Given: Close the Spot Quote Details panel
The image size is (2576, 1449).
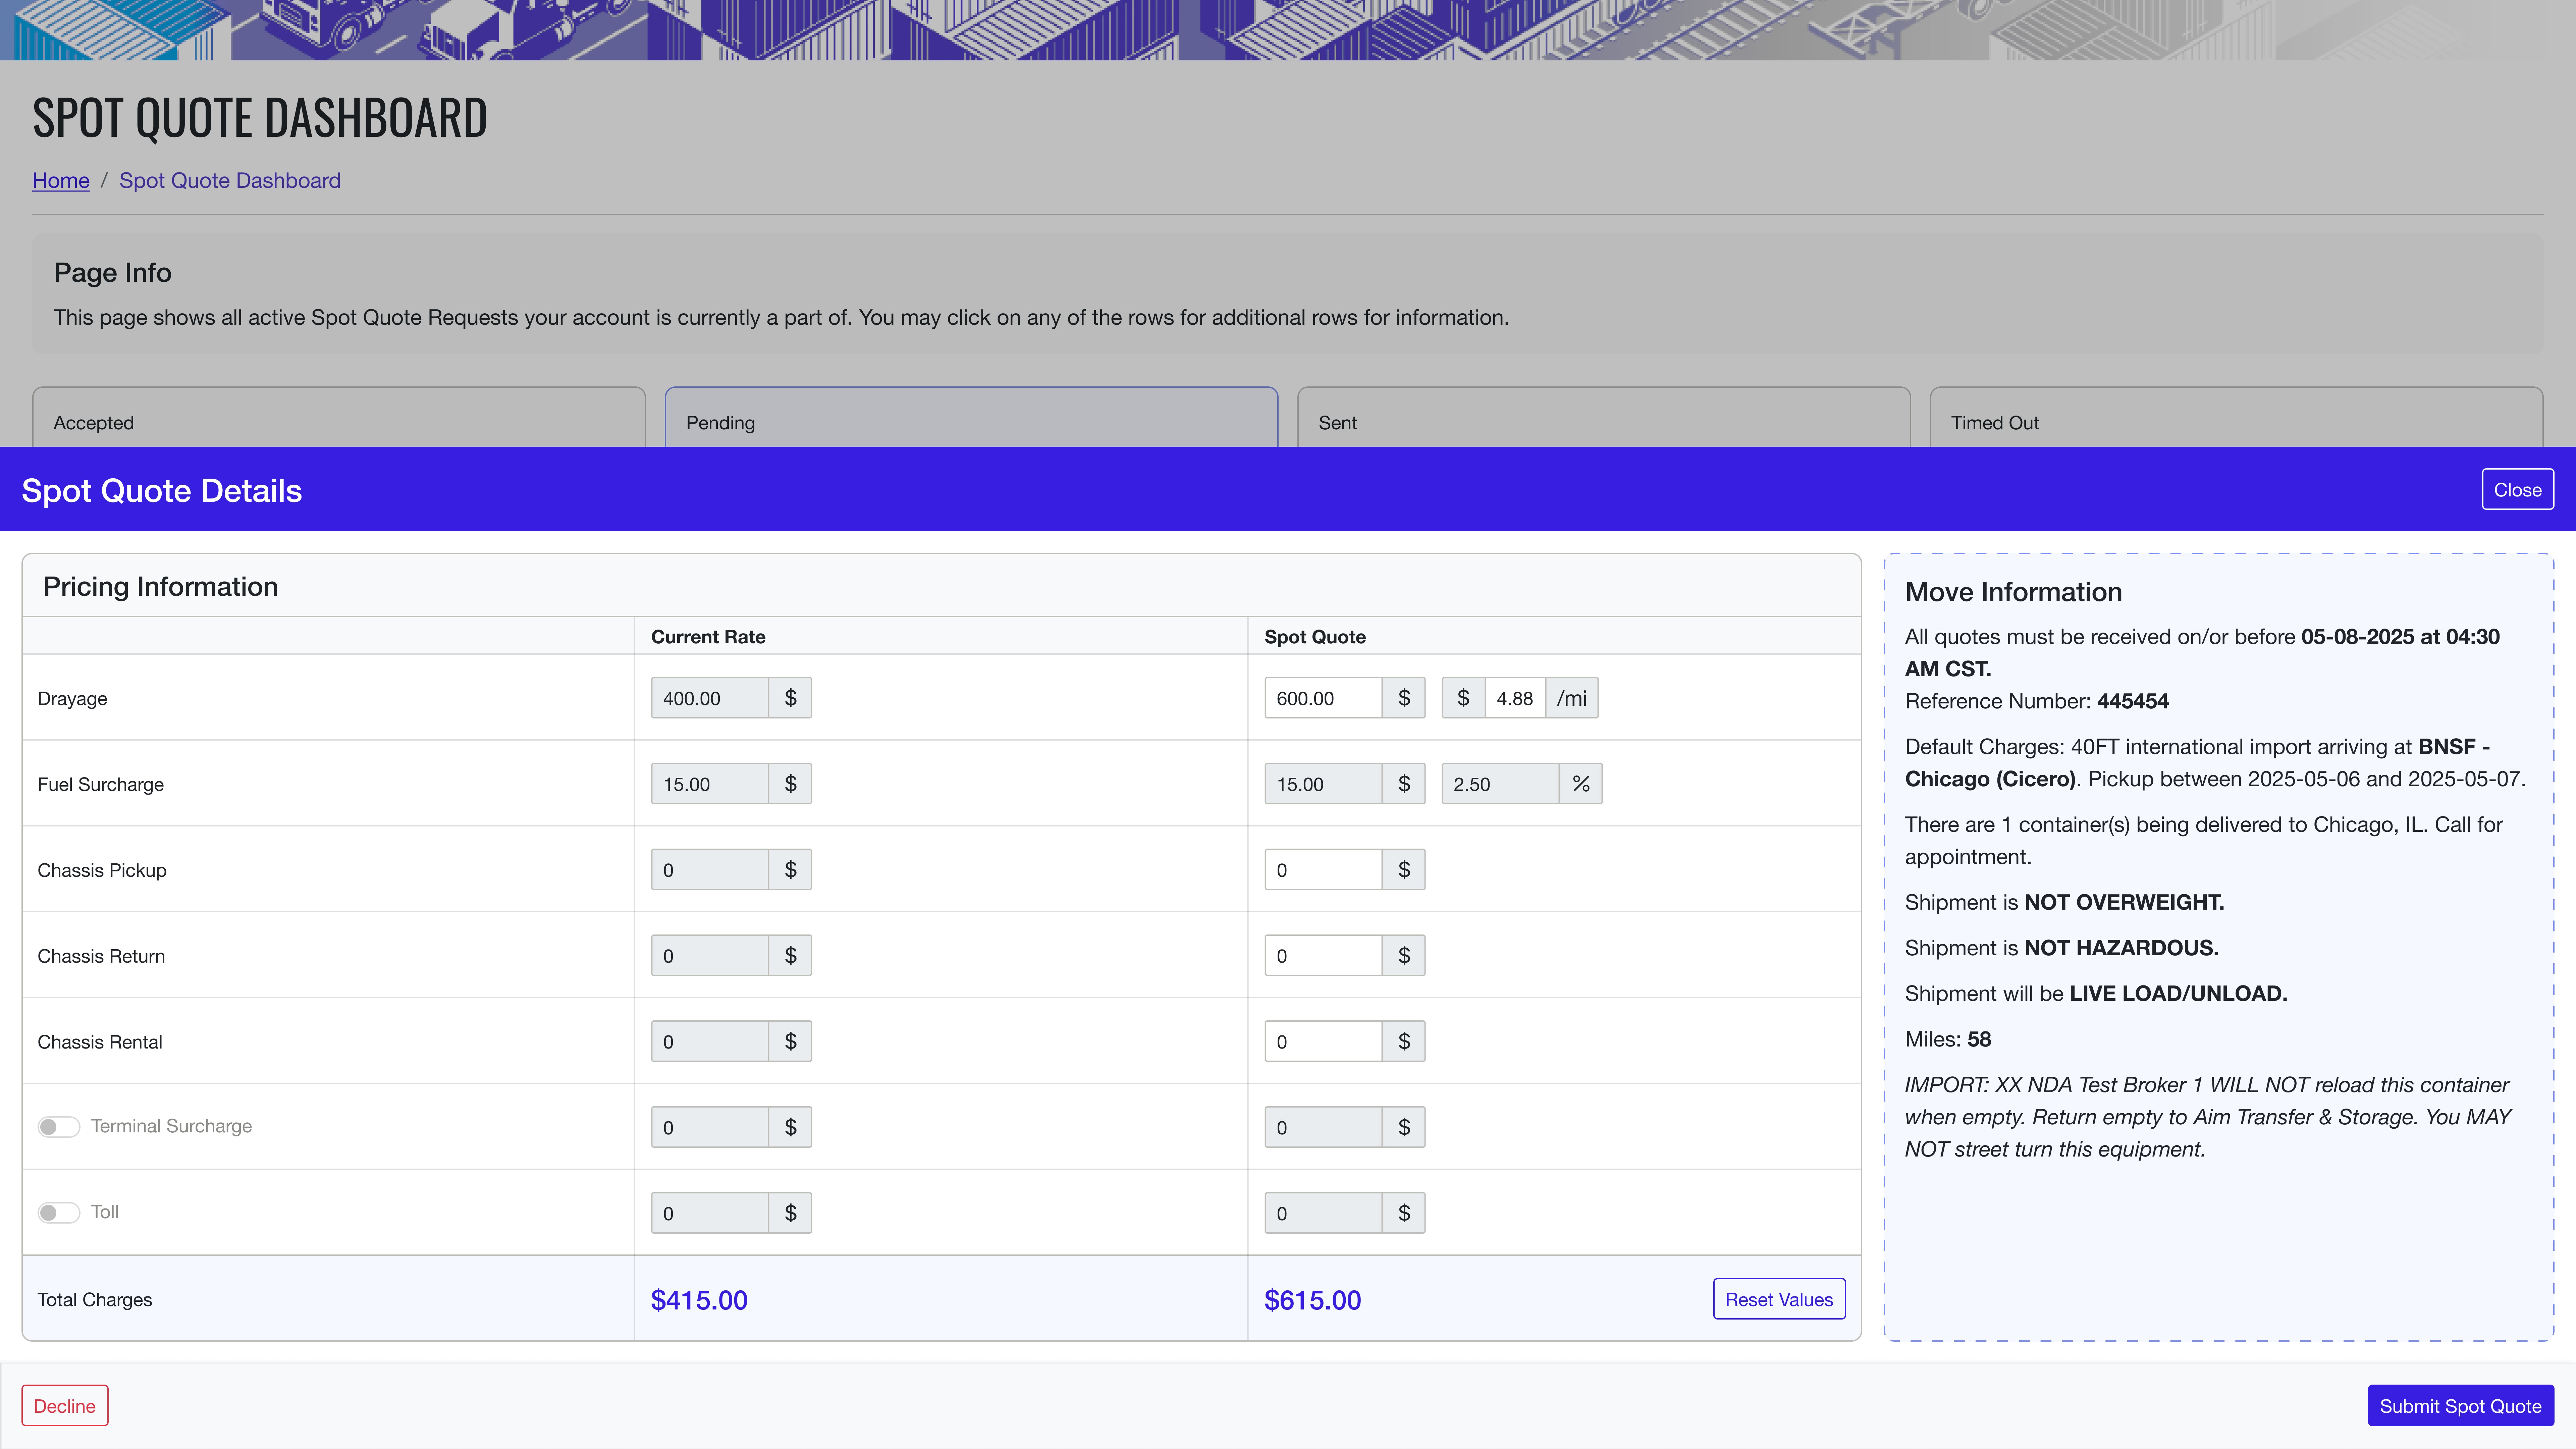Looking at the screenshot, I should (x=2517, y=490).
